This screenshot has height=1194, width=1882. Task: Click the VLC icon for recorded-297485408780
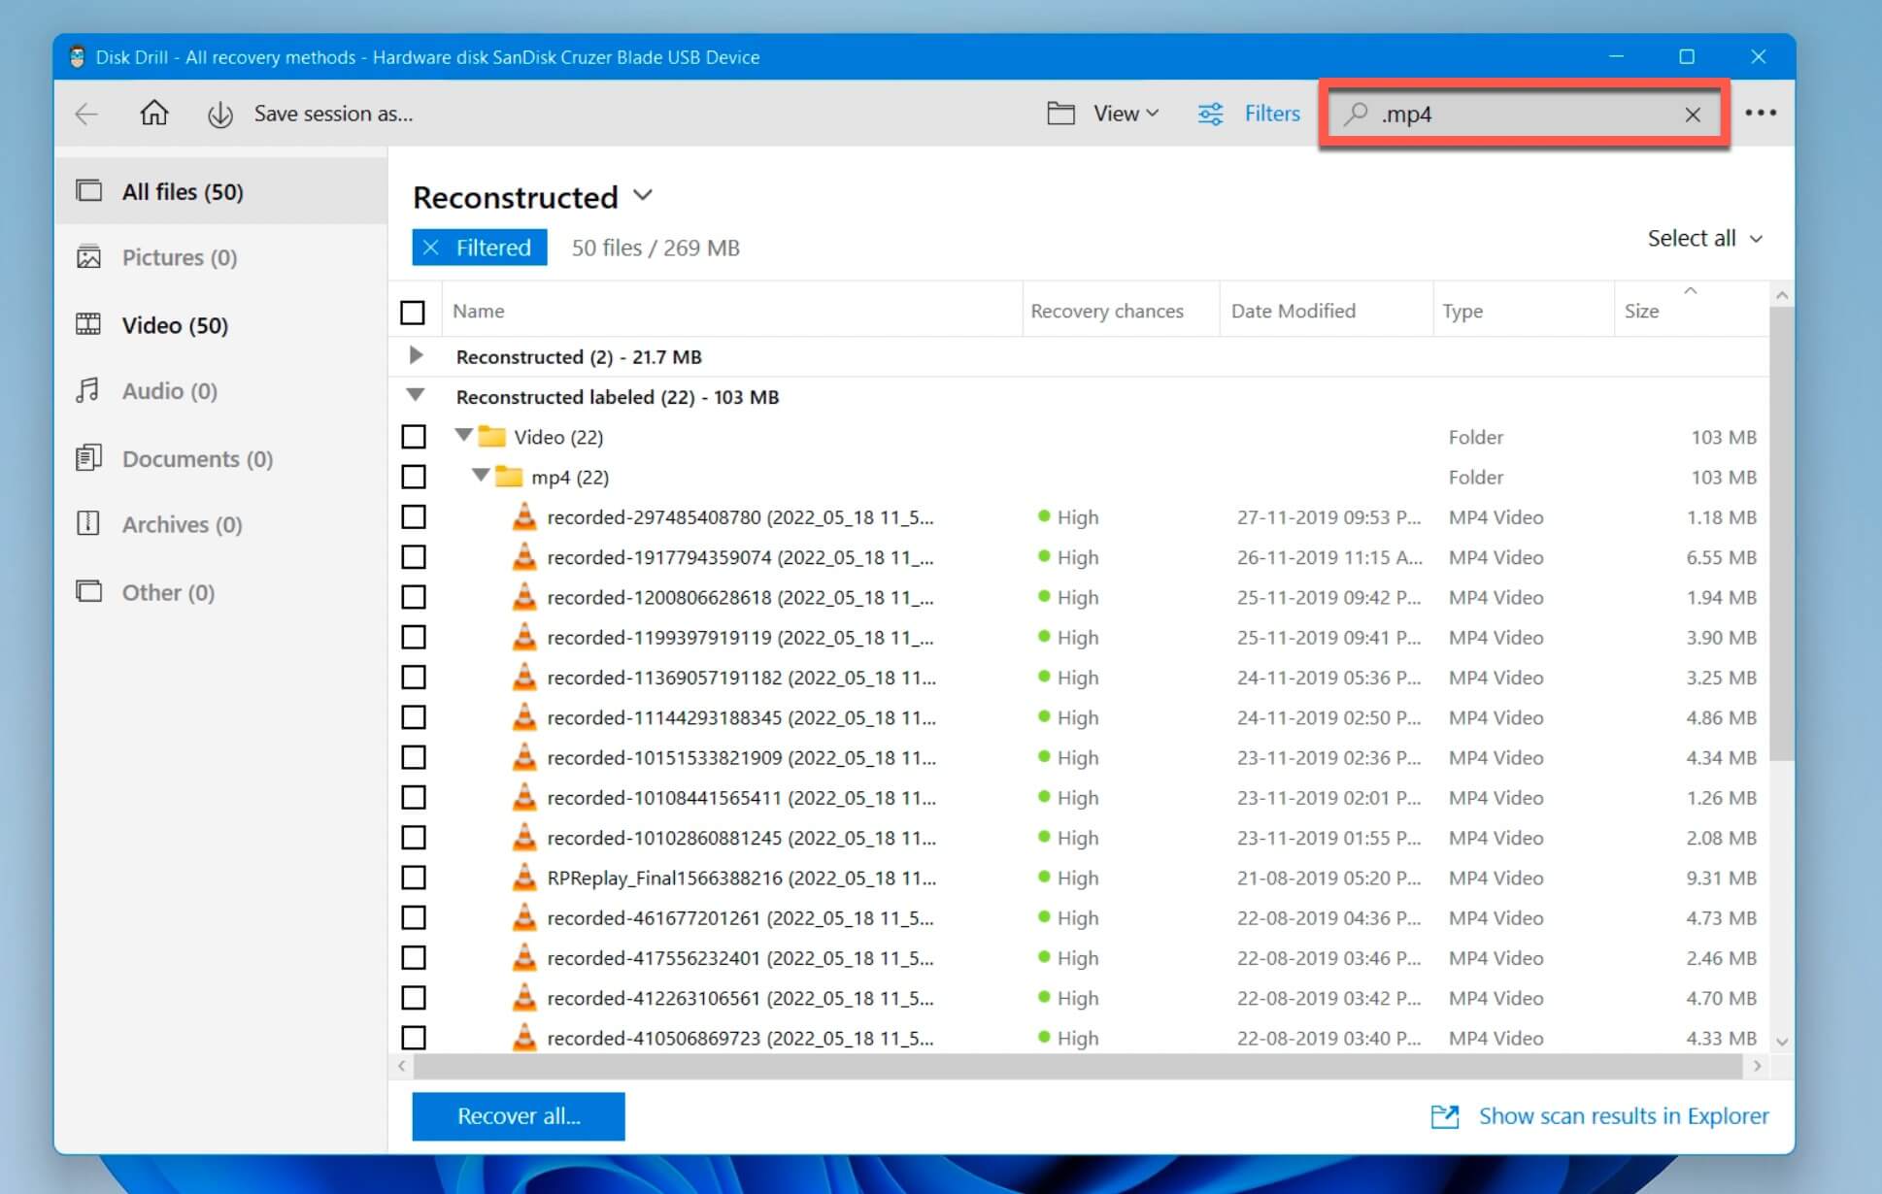(x=525, y=516)
